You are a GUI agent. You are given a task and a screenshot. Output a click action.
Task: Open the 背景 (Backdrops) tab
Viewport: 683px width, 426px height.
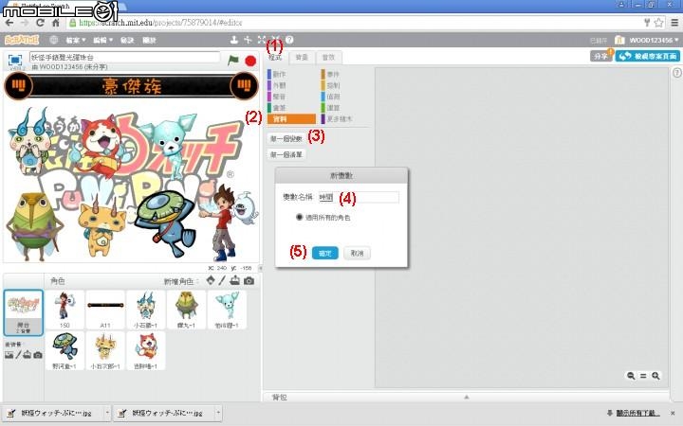pyautogui.click(x=302, y=58)
